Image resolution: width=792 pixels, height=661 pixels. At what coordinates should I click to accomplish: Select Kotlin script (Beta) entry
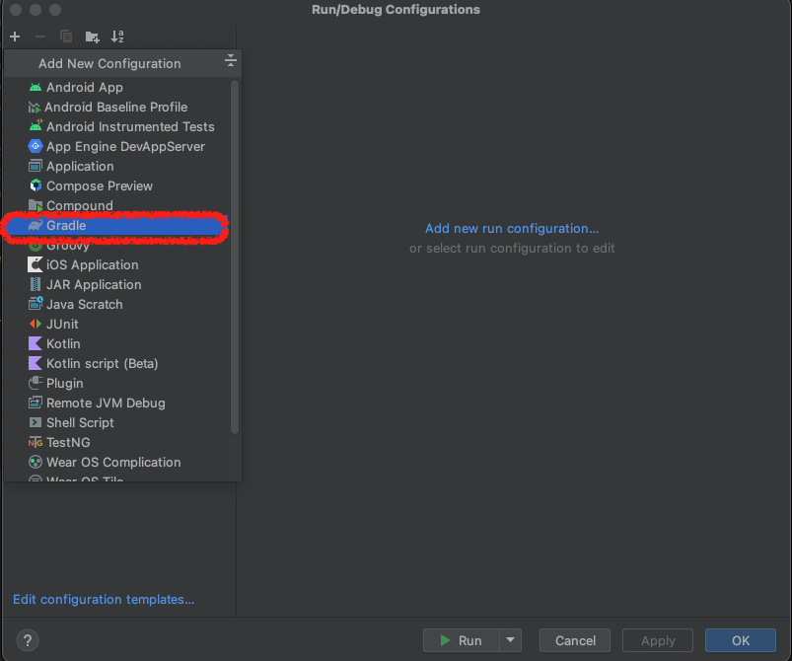click(117, 363)
